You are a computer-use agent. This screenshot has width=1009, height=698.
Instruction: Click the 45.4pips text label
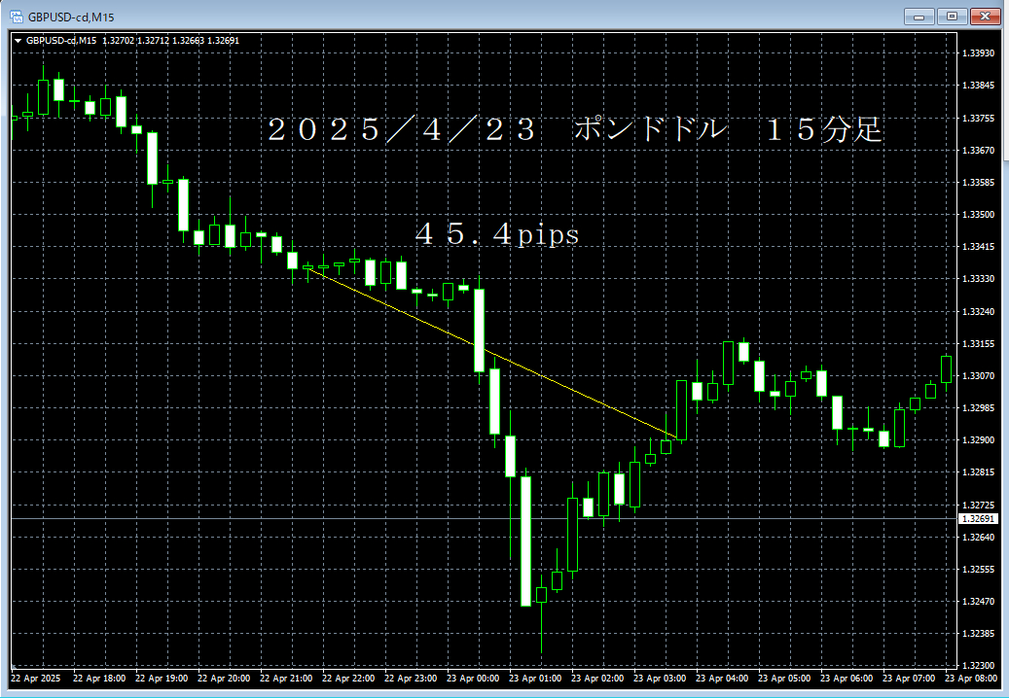pos(497,234)
